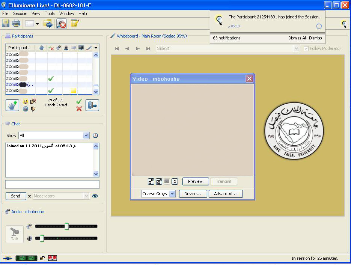The image size is (351, 265).
Task: Adjust the speaker volume slider handle
Action: (x=42, y=238)
